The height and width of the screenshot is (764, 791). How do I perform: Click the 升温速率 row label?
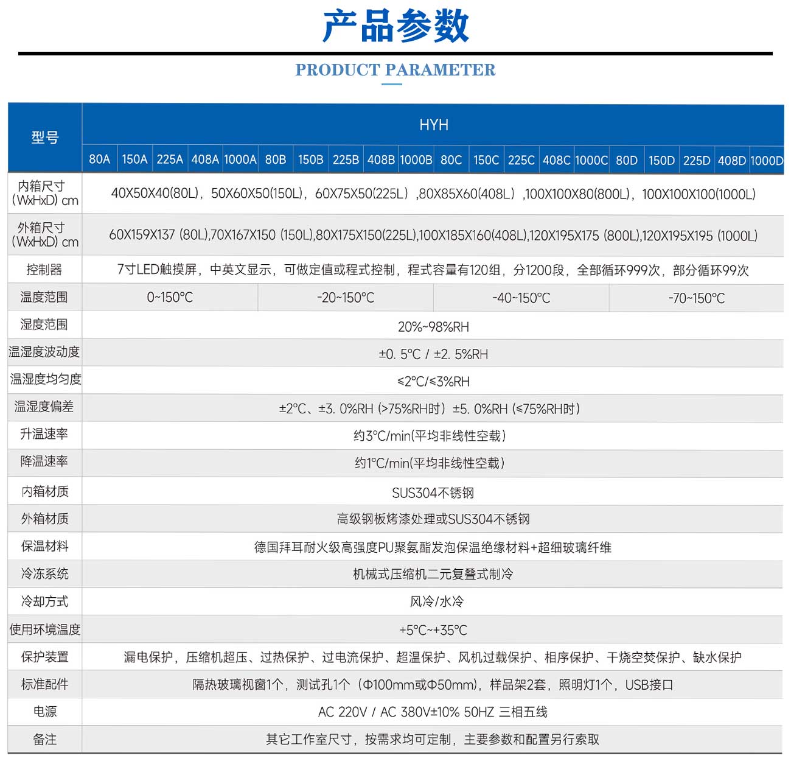[x=44, y=434]
